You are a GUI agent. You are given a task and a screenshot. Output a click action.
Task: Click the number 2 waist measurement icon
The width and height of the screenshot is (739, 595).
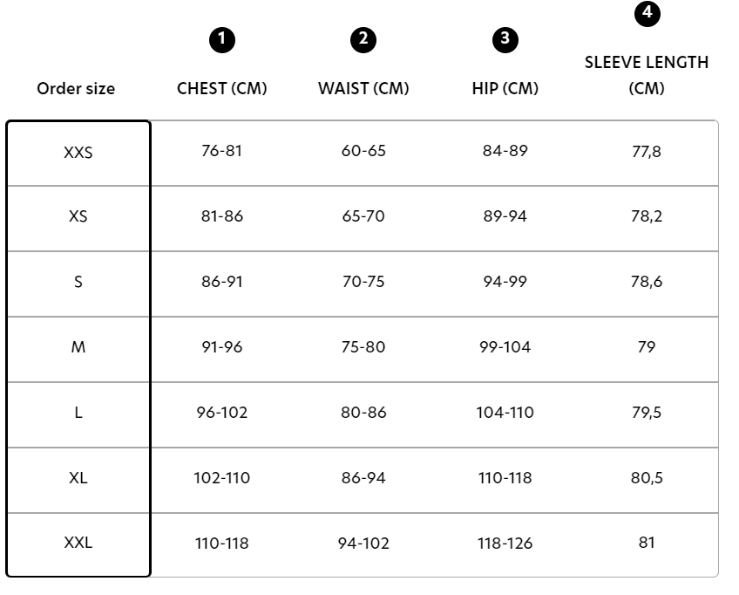(363, 39)
